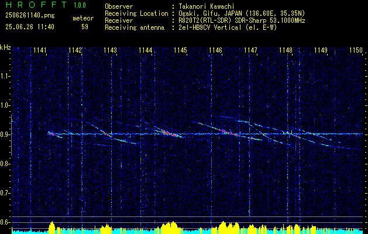This screenshot has height=234, width=368.
Task: Click location text Ogaki, Gifu, JAPAN
Action: [x=210, y=13]
